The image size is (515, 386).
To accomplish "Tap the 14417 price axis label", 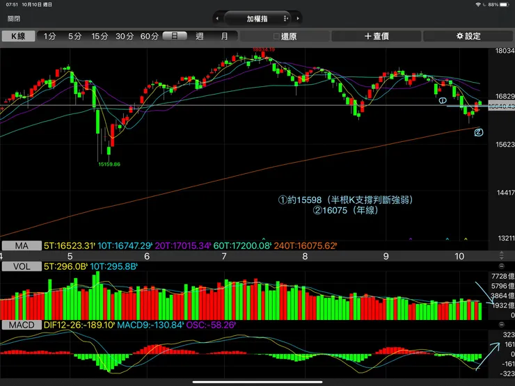I will pos(505,193).
